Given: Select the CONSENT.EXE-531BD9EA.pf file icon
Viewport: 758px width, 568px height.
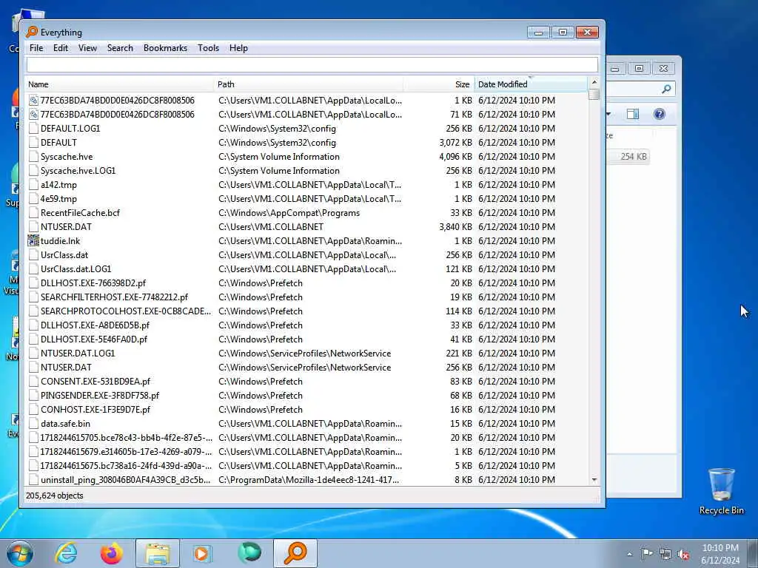Looking at the screenshot, I should coord(33,381).
